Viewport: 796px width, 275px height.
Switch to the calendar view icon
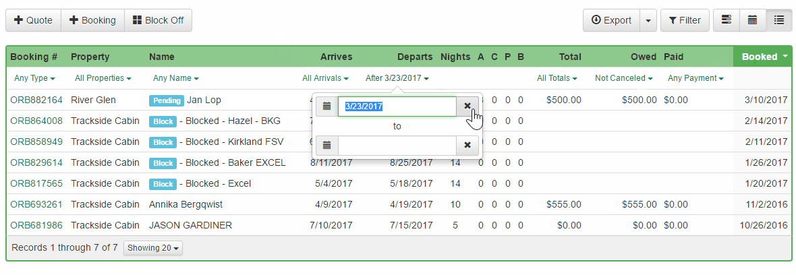[x=752, y=20]
